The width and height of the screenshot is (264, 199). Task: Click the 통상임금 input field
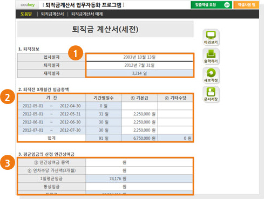click(139, 187)
